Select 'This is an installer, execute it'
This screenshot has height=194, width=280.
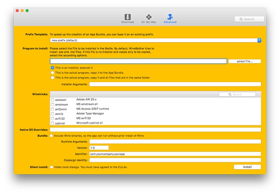52,68
